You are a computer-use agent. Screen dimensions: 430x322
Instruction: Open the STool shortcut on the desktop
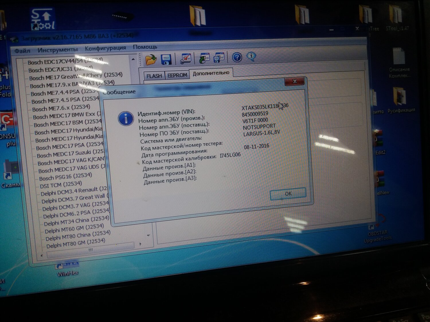43,19
